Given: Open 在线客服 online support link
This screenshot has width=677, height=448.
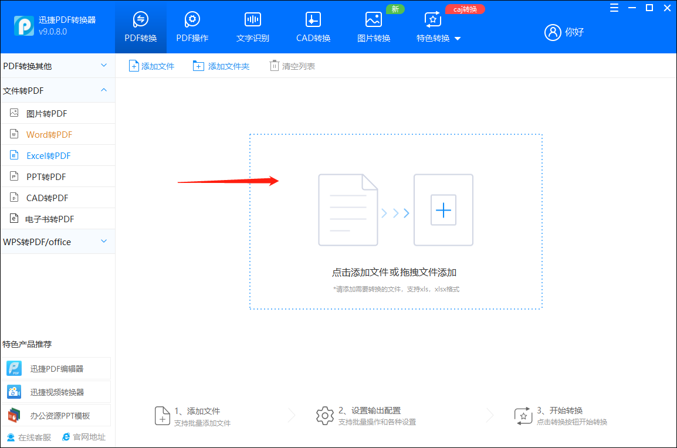Looking at the screenshot, I should tap(29, 437).
